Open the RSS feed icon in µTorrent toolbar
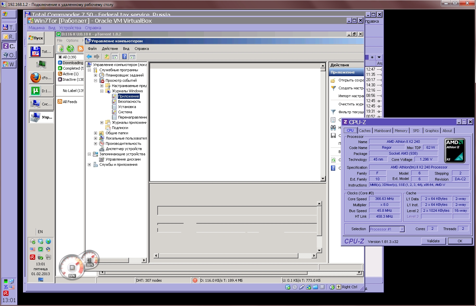 click(80, 49)
